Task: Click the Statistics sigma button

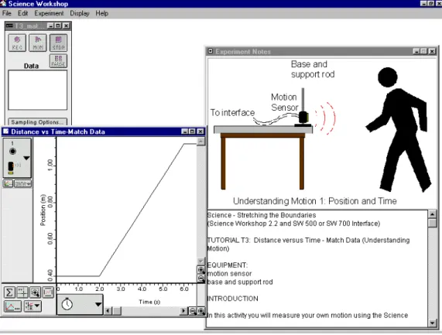Action: point(9,292)
